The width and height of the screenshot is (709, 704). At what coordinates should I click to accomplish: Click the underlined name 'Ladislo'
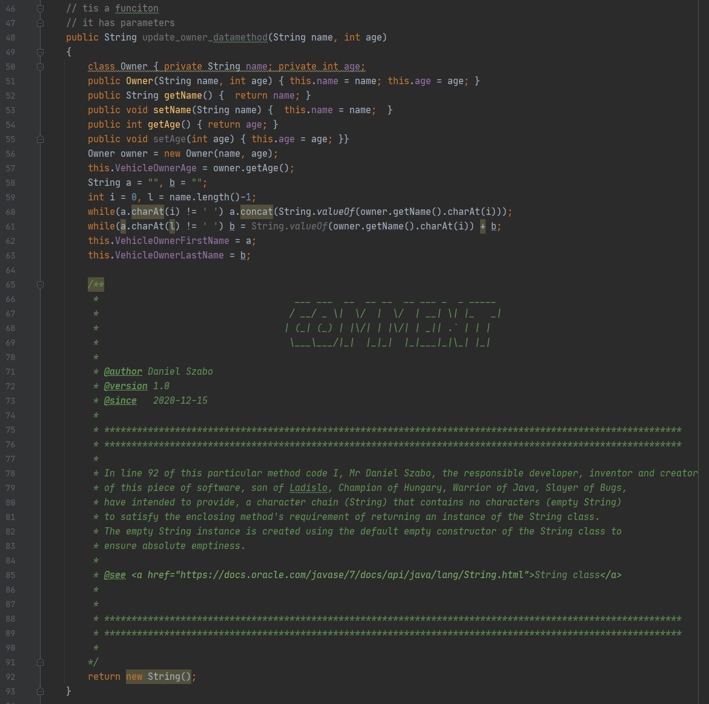[308, 488]
